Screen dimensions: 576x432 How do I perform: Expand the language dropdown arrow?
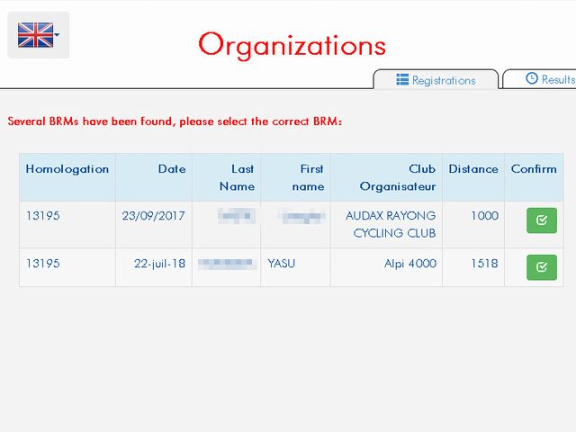click(x=58, y=36)
